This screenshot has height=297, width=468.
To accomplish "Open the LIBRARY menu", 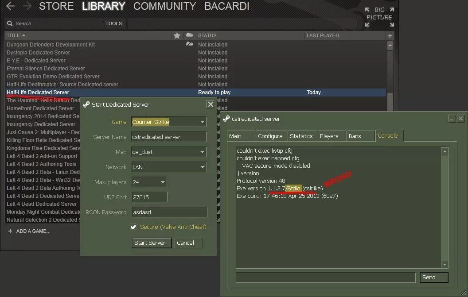I will click(103, 6).
